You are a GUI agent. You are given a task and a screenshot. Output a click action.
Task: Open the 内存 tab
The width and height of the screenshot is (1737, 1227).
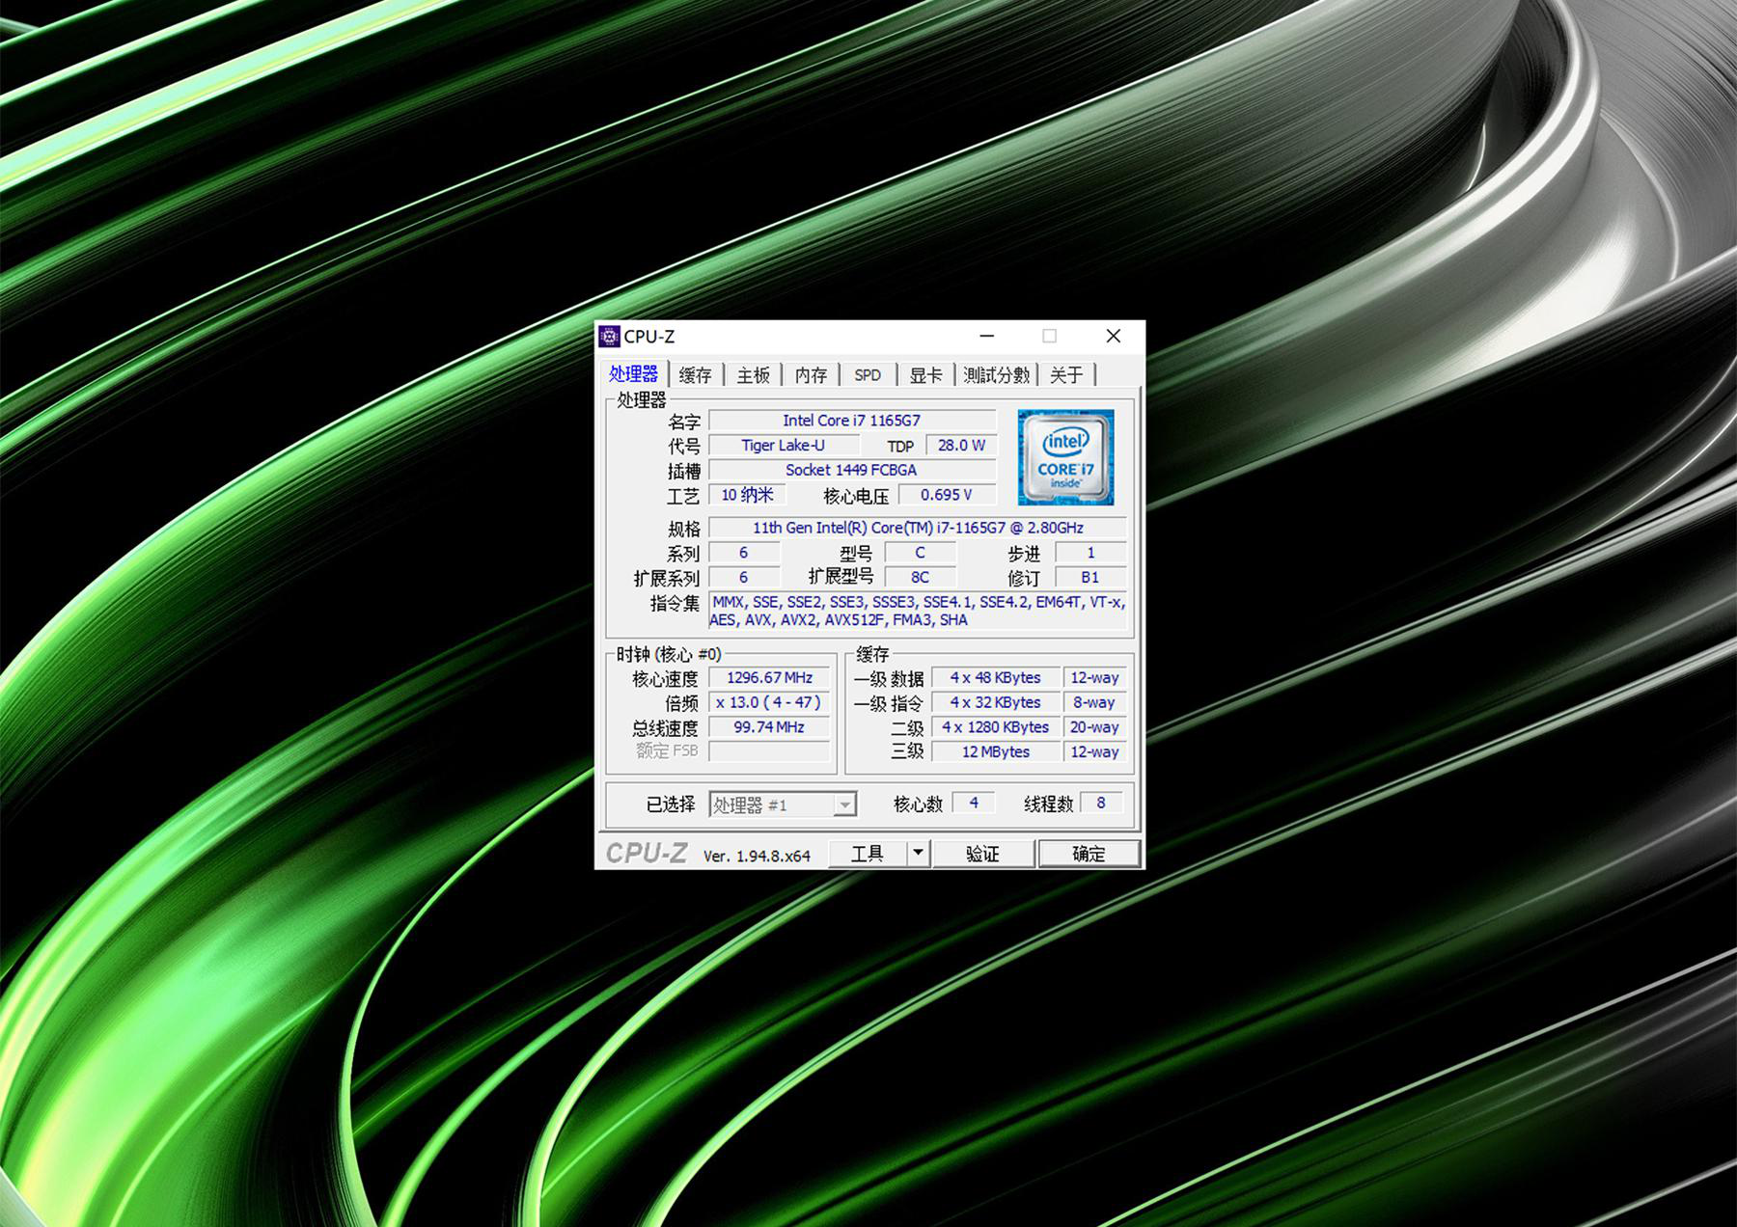[x=812, y=375]
